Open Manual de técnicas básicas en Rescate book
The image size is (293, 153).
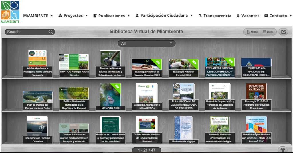[x=111, y=63]
